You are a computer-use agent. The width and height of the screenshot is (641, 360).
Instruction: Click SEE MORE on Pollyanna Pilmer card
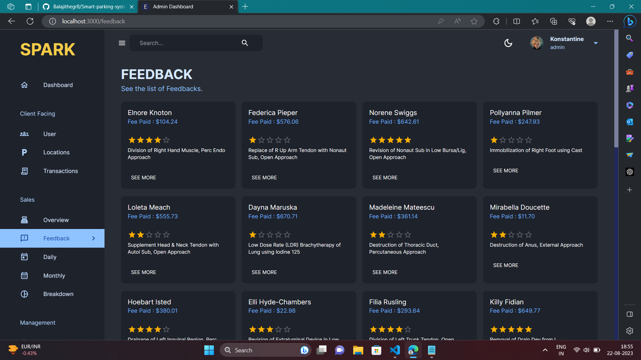click(505, 171)
